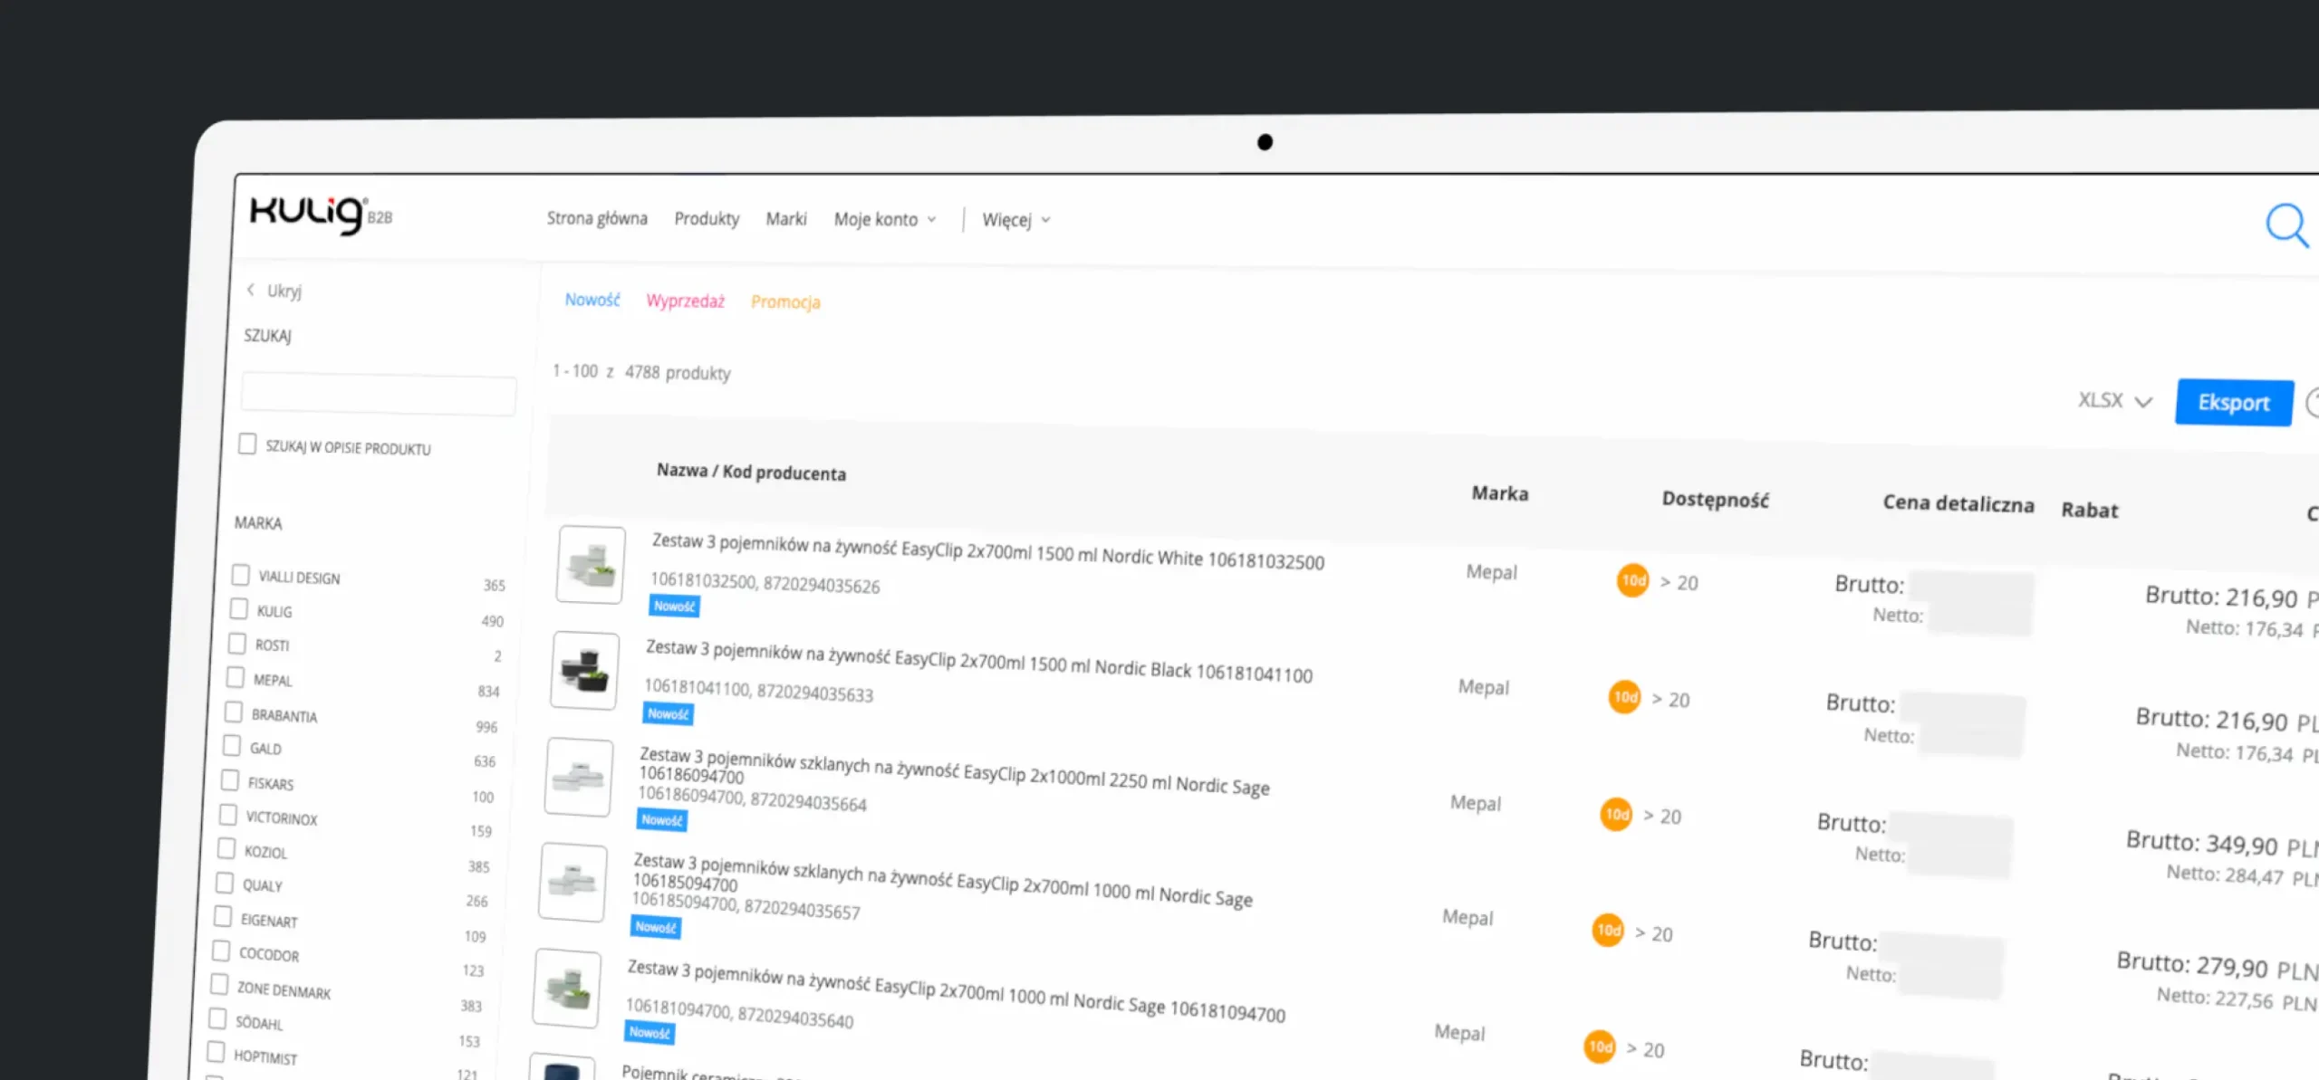Click Nowość tag under Nordic Black product
2319x1080 pixels.
point(669,713)
